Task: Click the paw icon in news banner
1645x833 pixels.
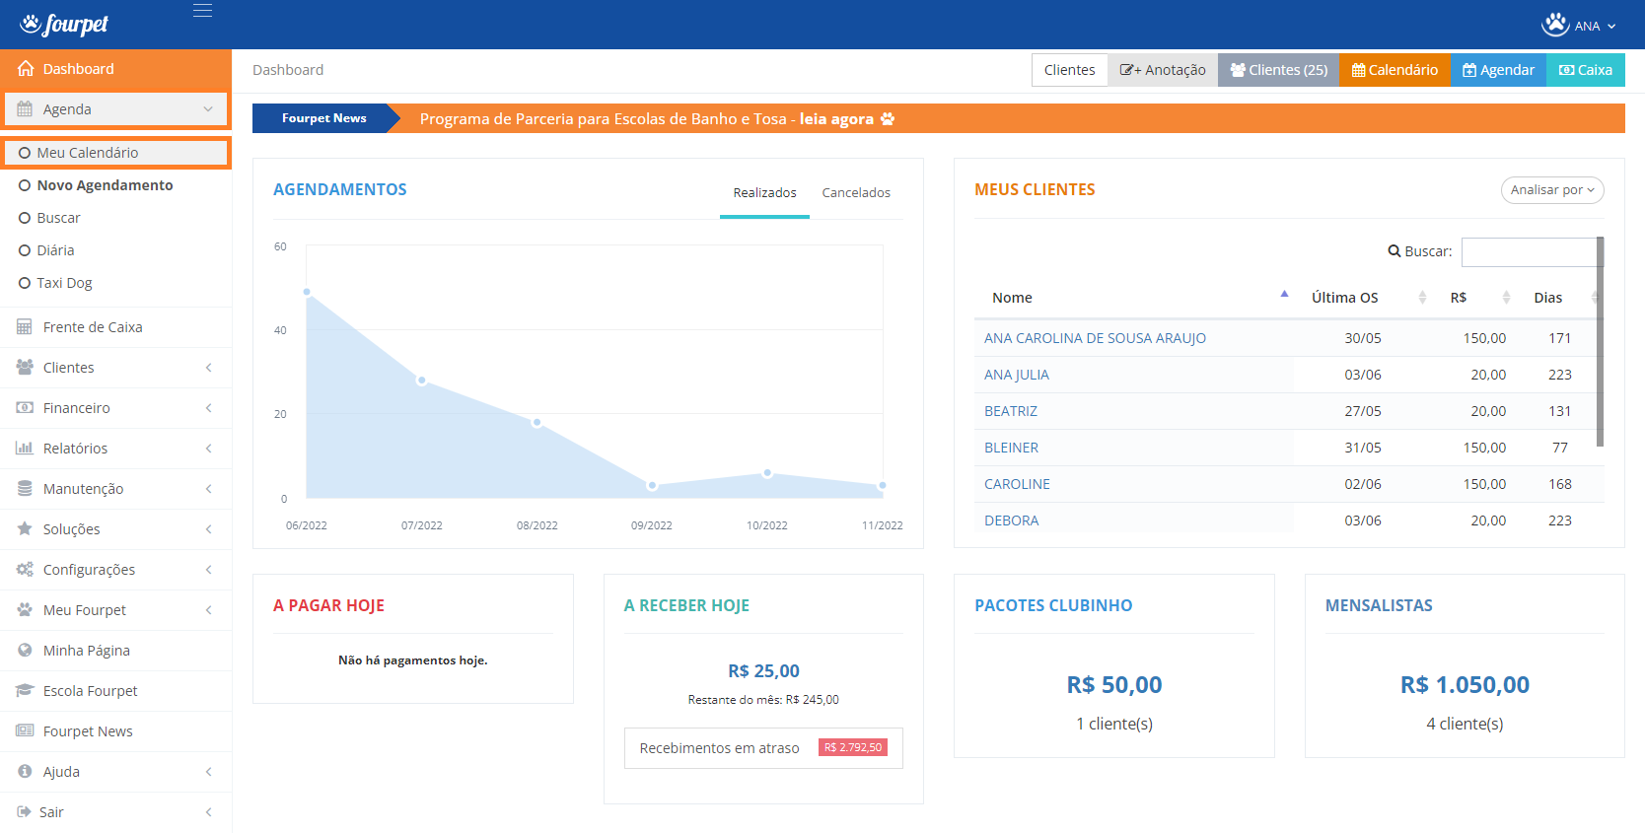Action: tap(888, 119)
